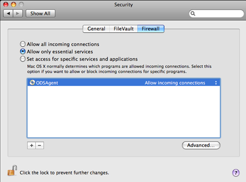Click the Show All button

coord(40,13)
